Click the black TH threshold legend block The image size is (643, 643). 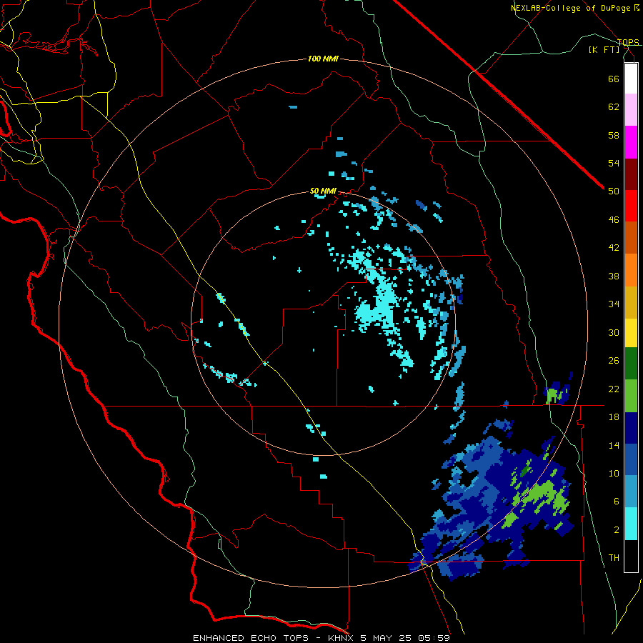point(631,556)
